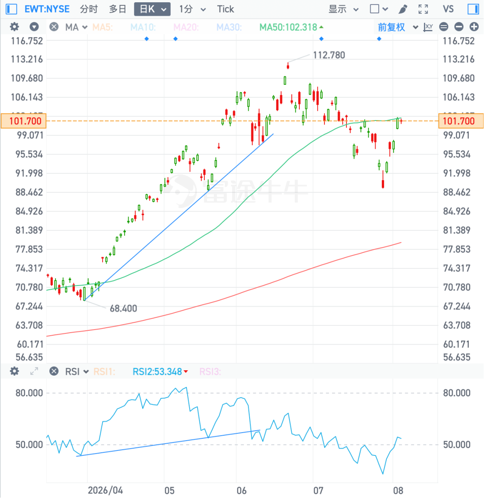Zoom out chart with minus icon
The image size is (484, 498).
pyautogui.click(x=458, y=27)
